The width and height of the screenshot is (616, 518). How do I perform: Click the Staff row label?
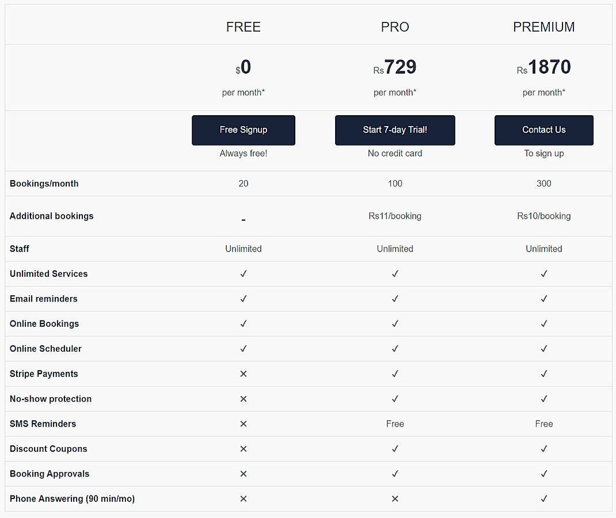19,249
